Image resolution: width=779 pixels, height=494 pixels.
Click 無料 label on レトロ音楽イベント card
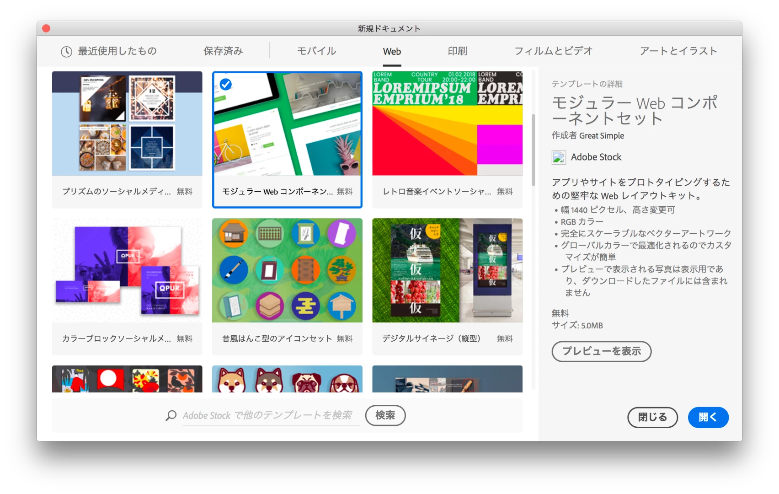505,192
